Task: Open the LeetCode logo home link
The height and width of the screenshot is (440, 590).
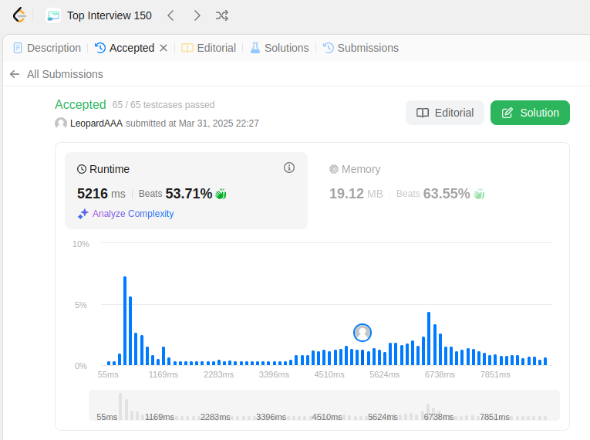Action: (x=19, y=15)
